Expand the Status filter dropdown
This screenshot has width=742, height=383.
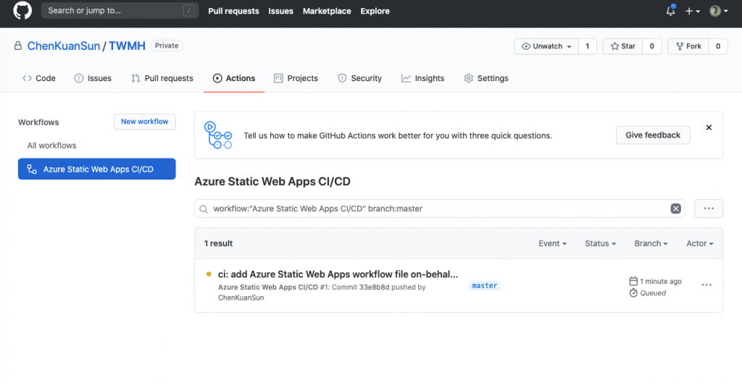[x=600, y=243]
